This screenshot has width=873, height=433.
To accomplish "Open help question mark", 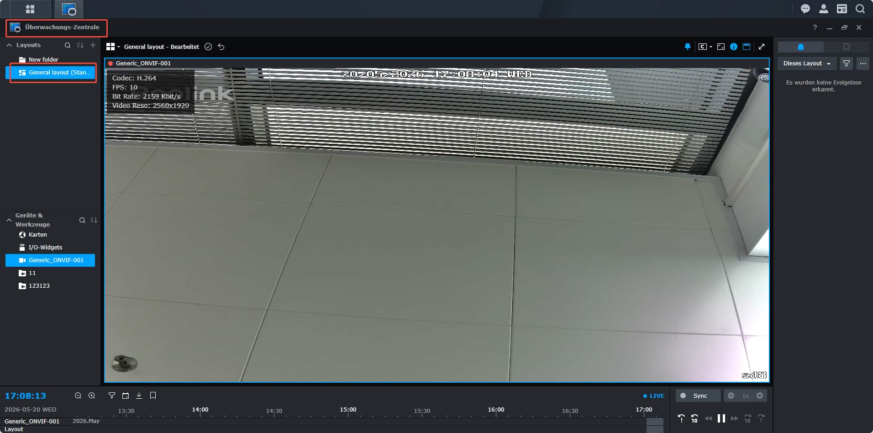I will click(815, 27).
